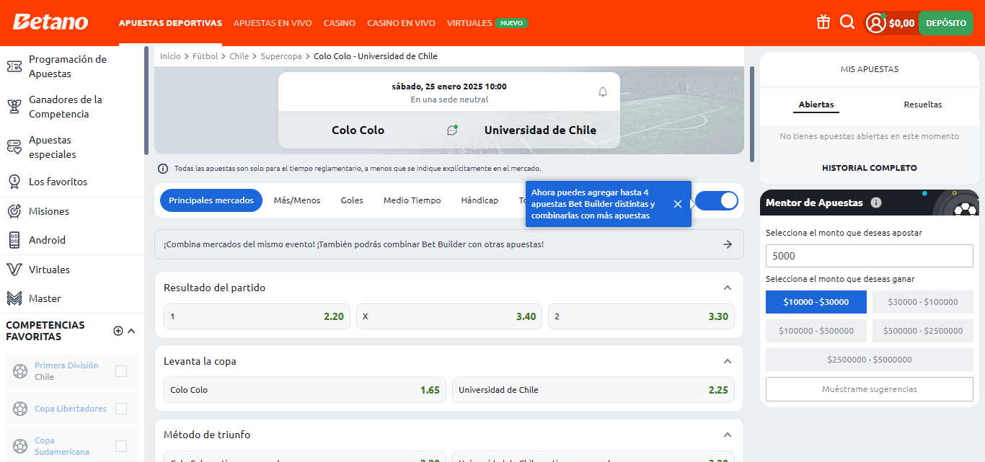Screen dimensions: 985x462
Task: Click the Los favoritos icon
Action: 14,182
